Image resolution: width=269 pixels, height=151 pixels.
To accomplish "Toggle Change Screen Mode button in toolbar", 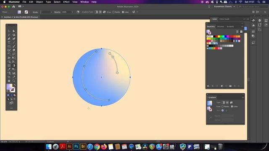I will pos(11,103).
